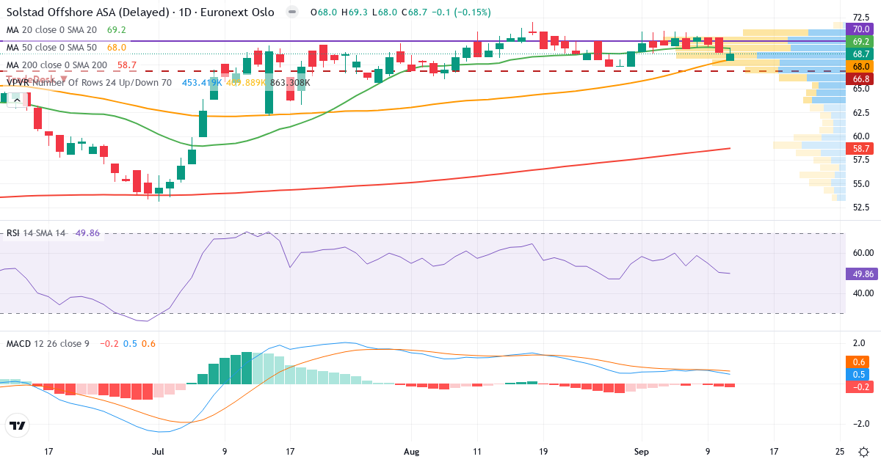Click the 863.308K total volume value
This screenshot has width=881, height=462.
(x=290, y=83)
